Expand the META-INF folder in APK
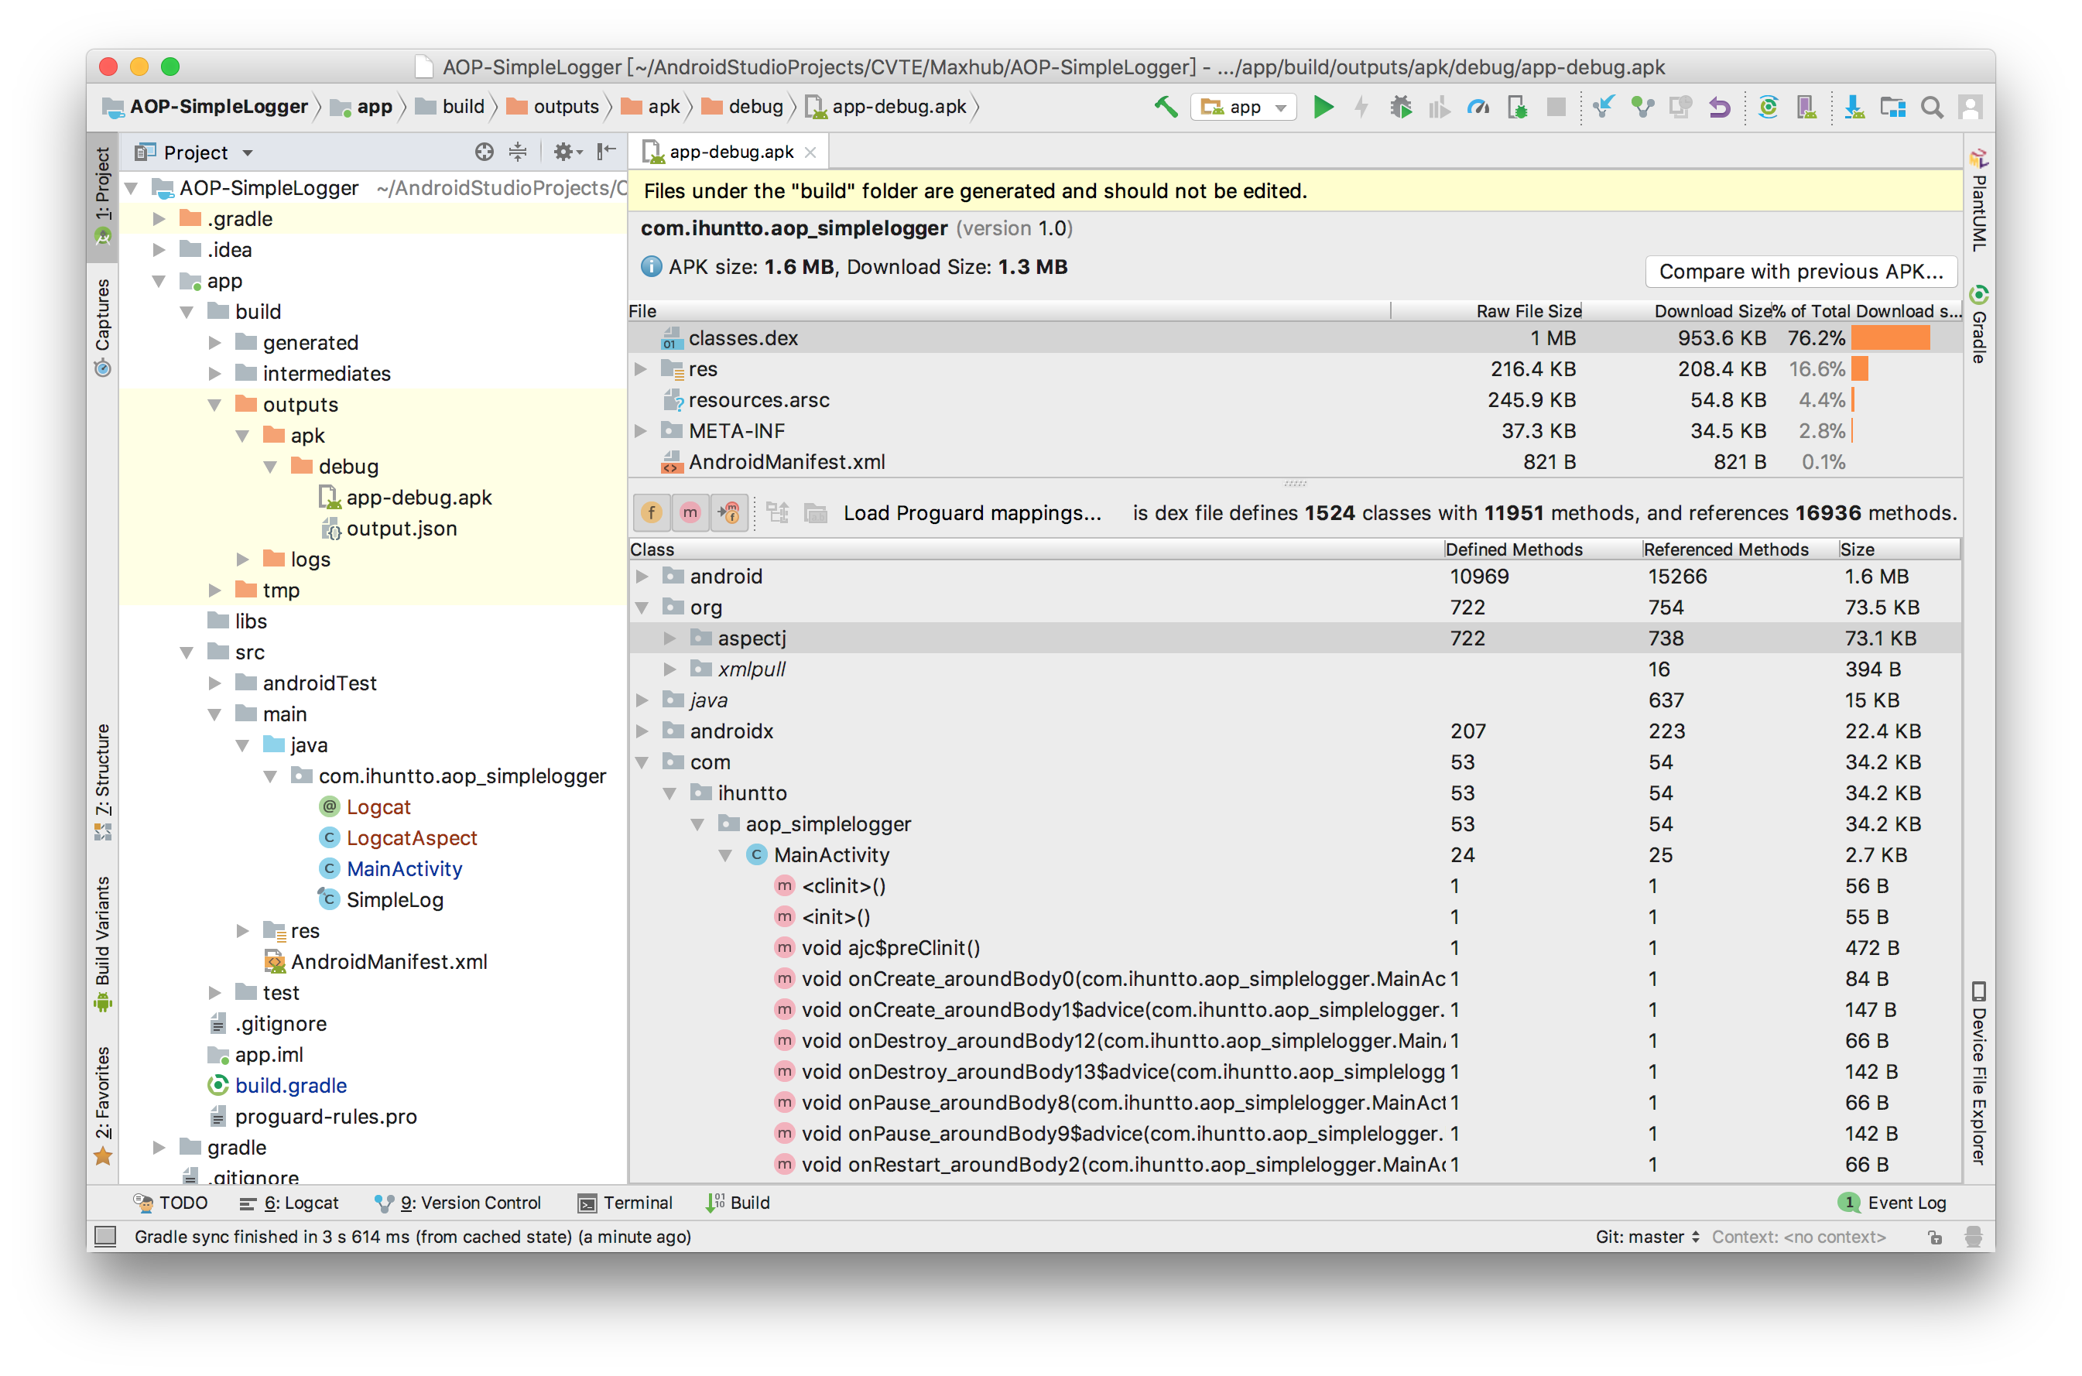 (x=641, y=430)
